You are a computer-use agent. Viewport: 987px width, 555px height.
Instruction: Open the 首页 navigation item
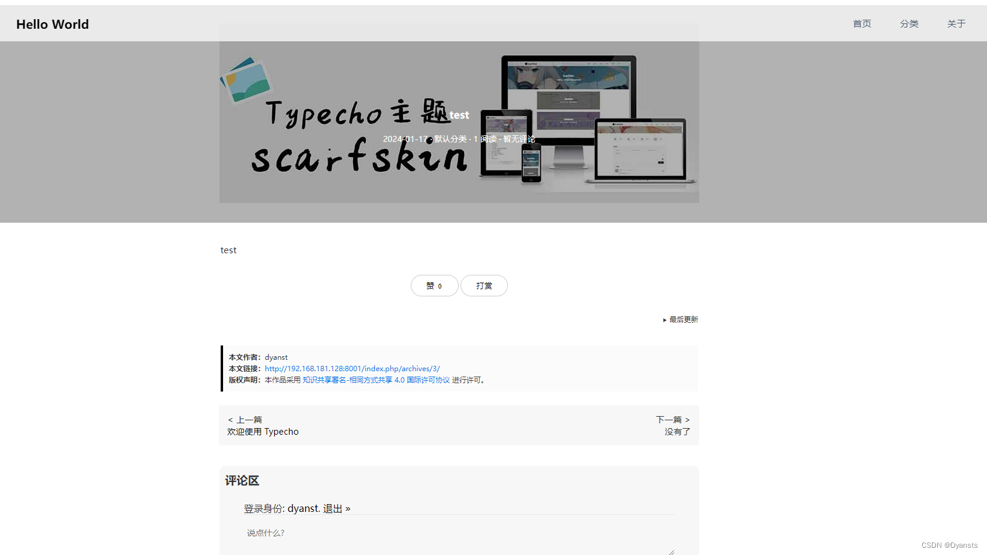coord(862,24)
